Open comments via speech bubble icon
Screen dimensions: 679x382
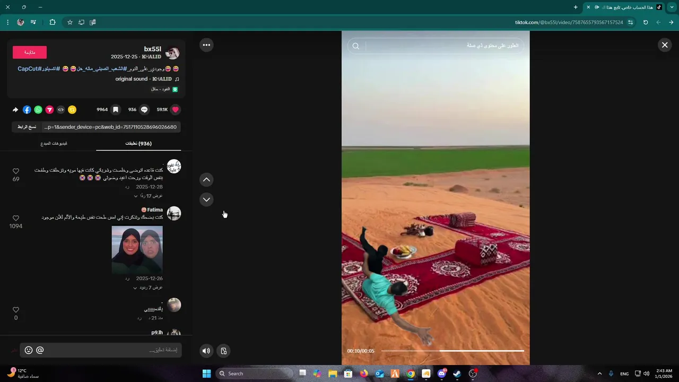pyautogui.click(x=144, y=110)
